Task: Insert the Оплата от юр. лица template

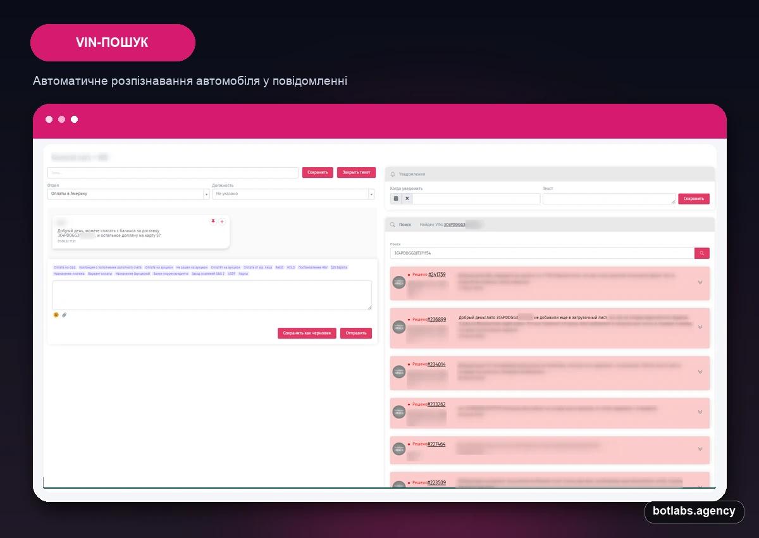Action: click(258, 267)
